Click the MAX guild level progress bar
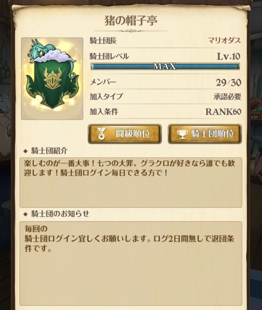 coord(165,66)
